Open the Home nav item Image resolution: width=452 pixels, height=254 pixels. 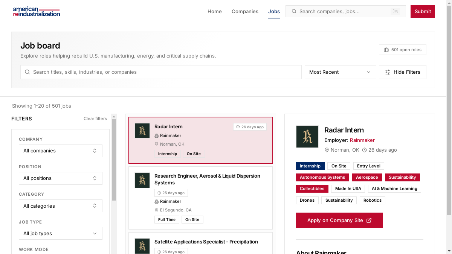click(x=215, y=11)
